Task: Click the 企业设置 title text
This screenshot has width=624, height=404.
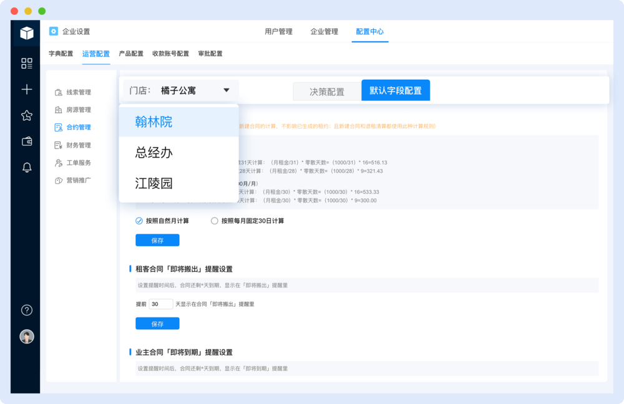Action: tap(76, 31)
